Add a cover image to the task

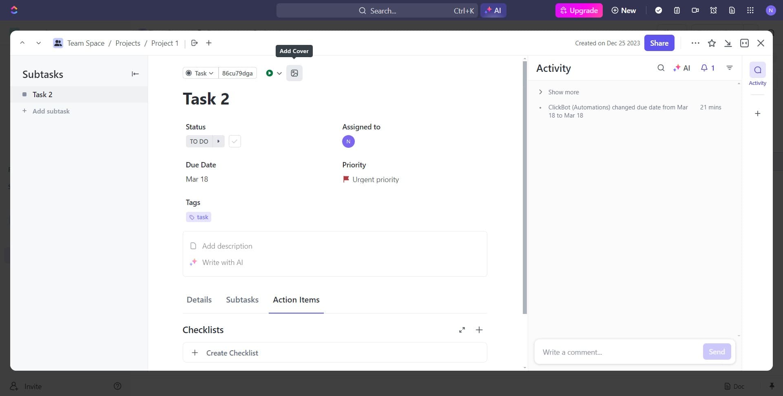(294, 73)
